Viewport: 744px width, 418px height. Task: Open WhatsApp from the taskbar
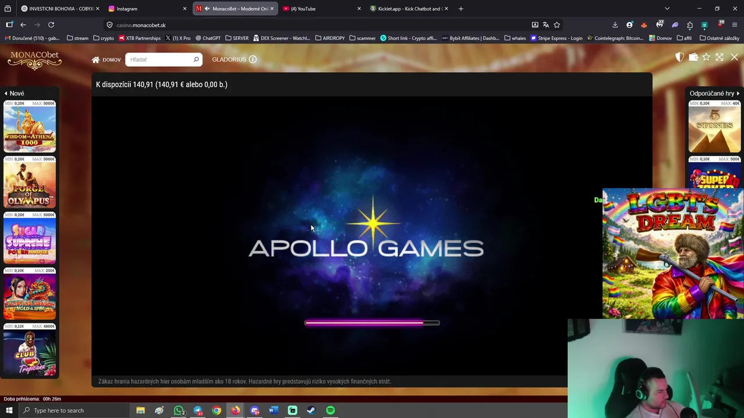click(179, 410)
